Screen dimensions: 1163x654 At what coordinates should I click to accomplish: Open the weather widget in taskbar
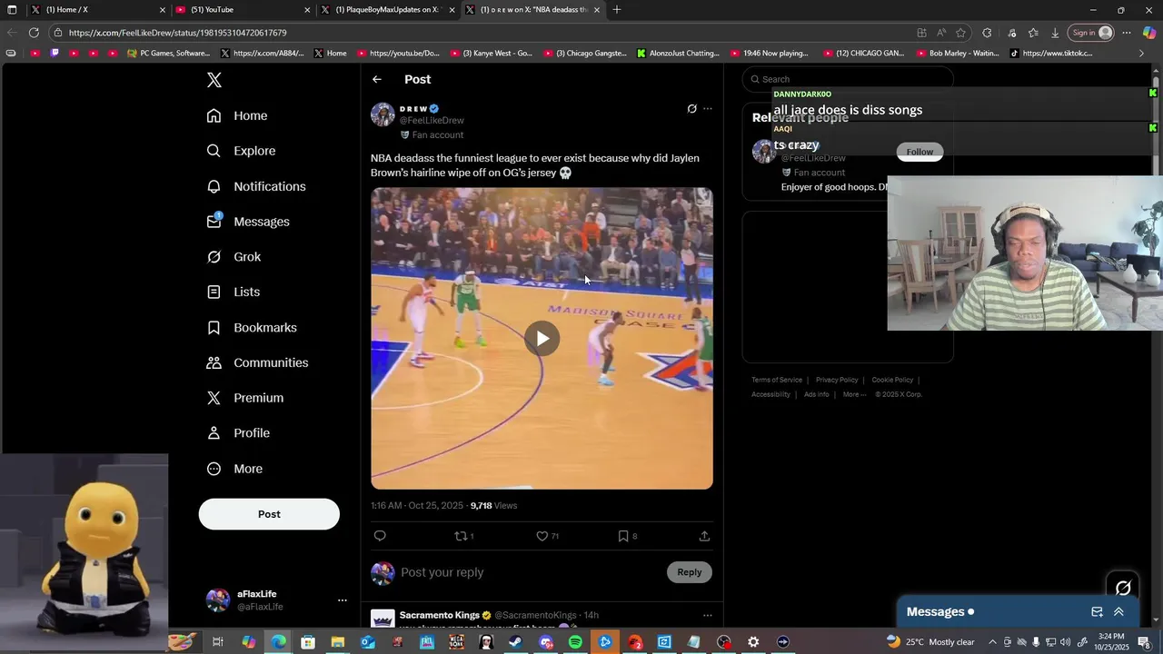click(929, 642)
